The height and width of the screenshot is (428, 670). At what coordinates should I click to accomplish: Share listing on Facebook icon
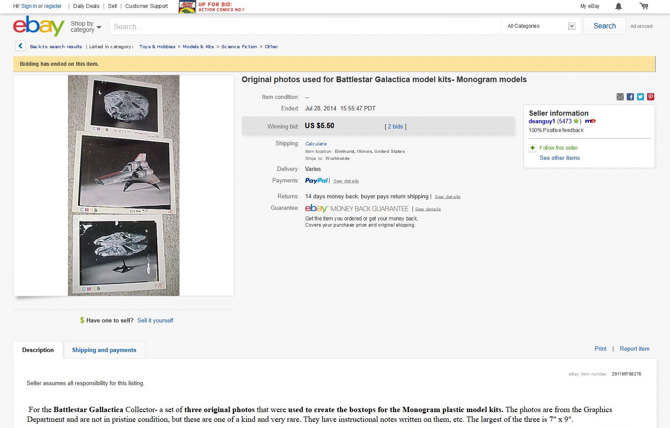[x=630, y=97]
